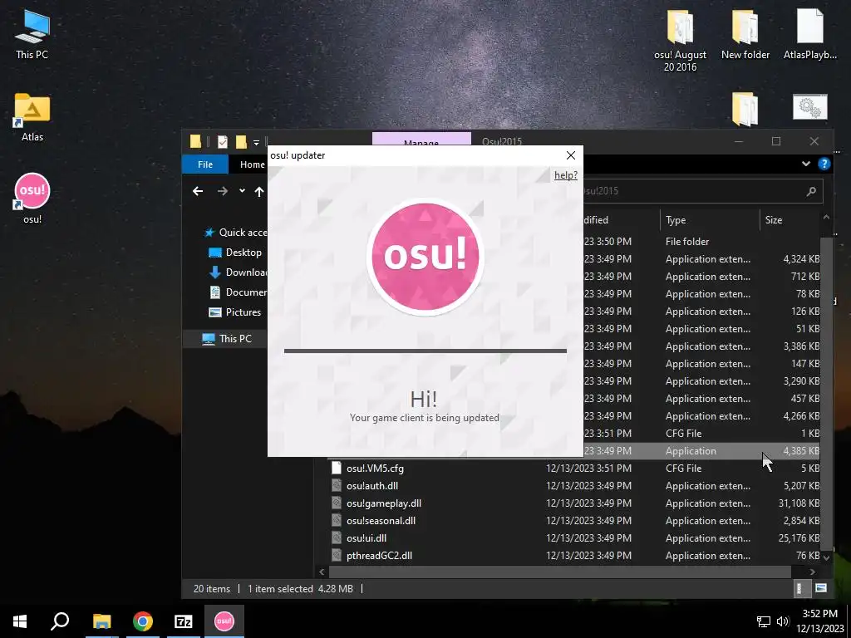The height and width of the screenshot is (638, 851).
Task: Open the New folder desktop icon
Action: (745, 33)
